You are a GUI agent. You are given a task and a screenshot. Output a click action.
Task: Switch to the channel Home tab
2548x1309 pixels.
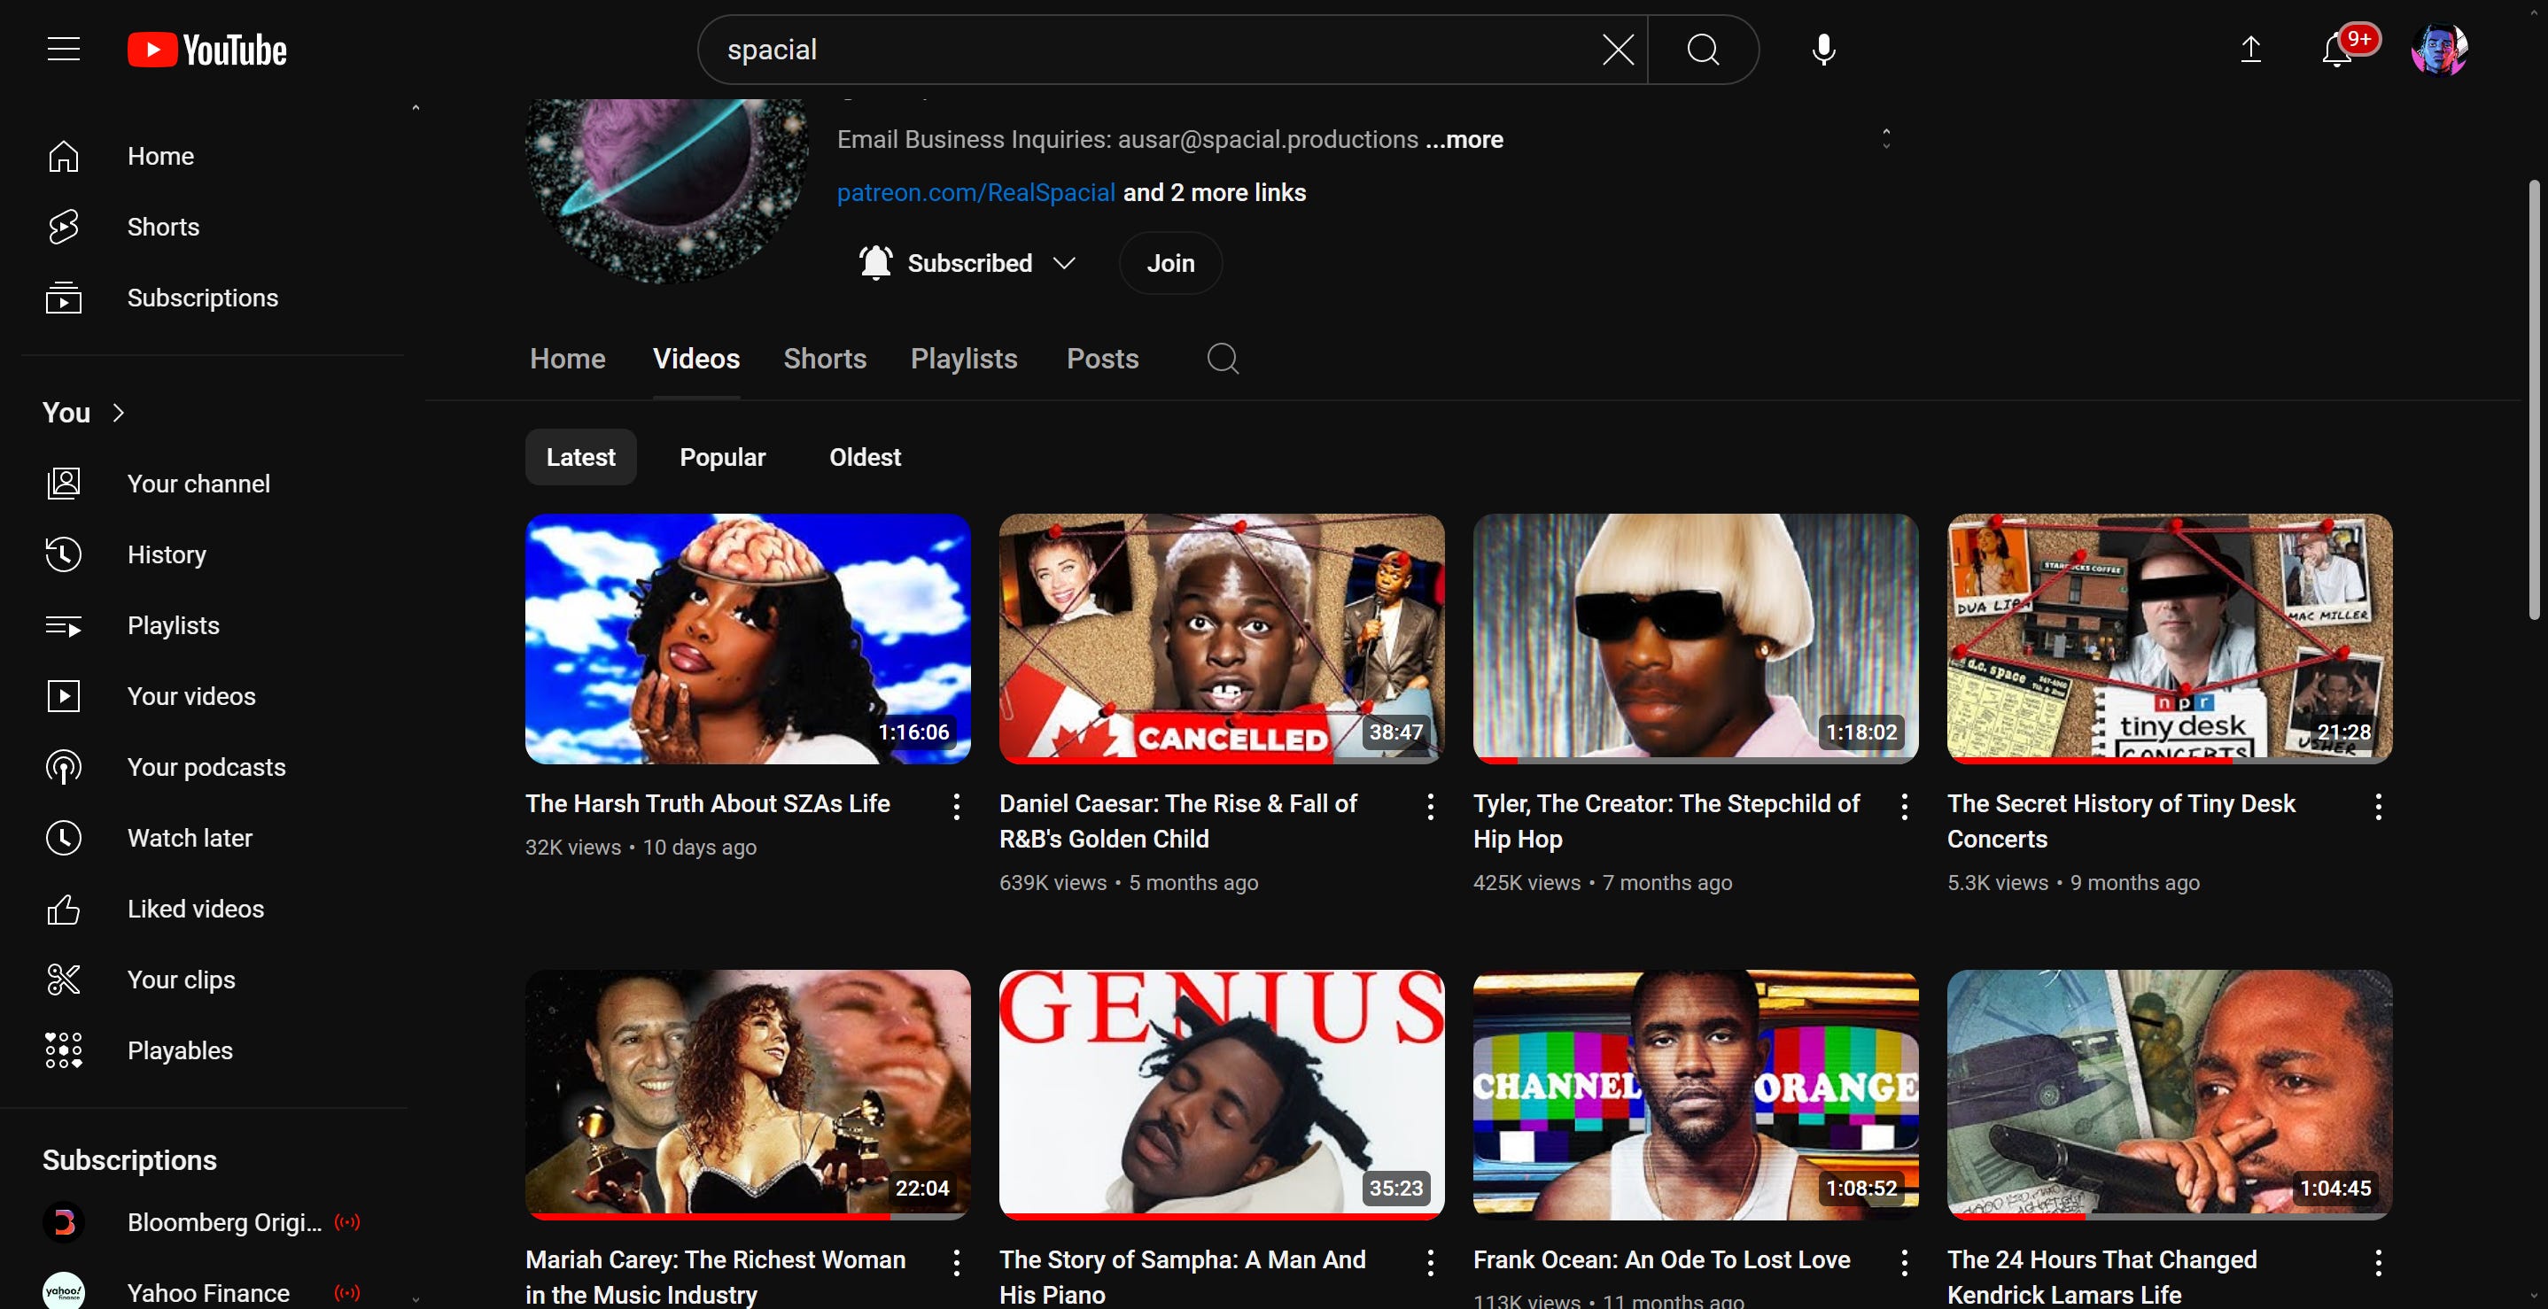pos(568,359)
